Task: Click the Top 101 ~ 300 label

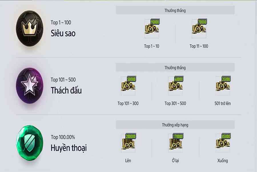Action: [x=128, y=104]
